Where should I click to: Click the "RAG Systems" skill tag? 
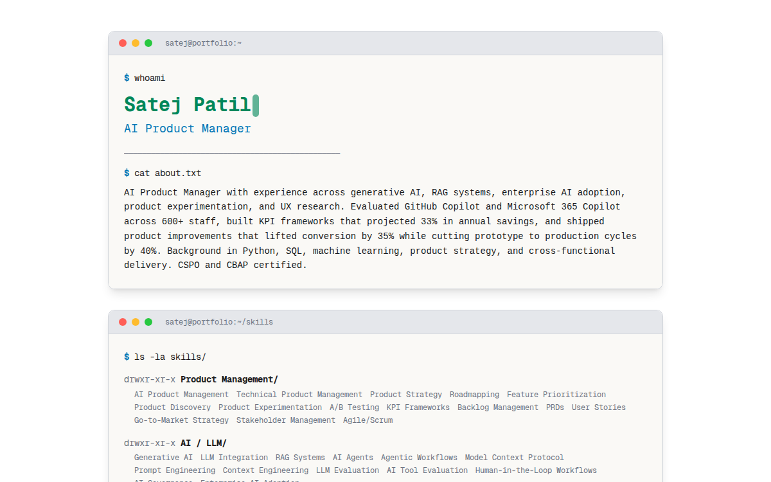[300, 458]
